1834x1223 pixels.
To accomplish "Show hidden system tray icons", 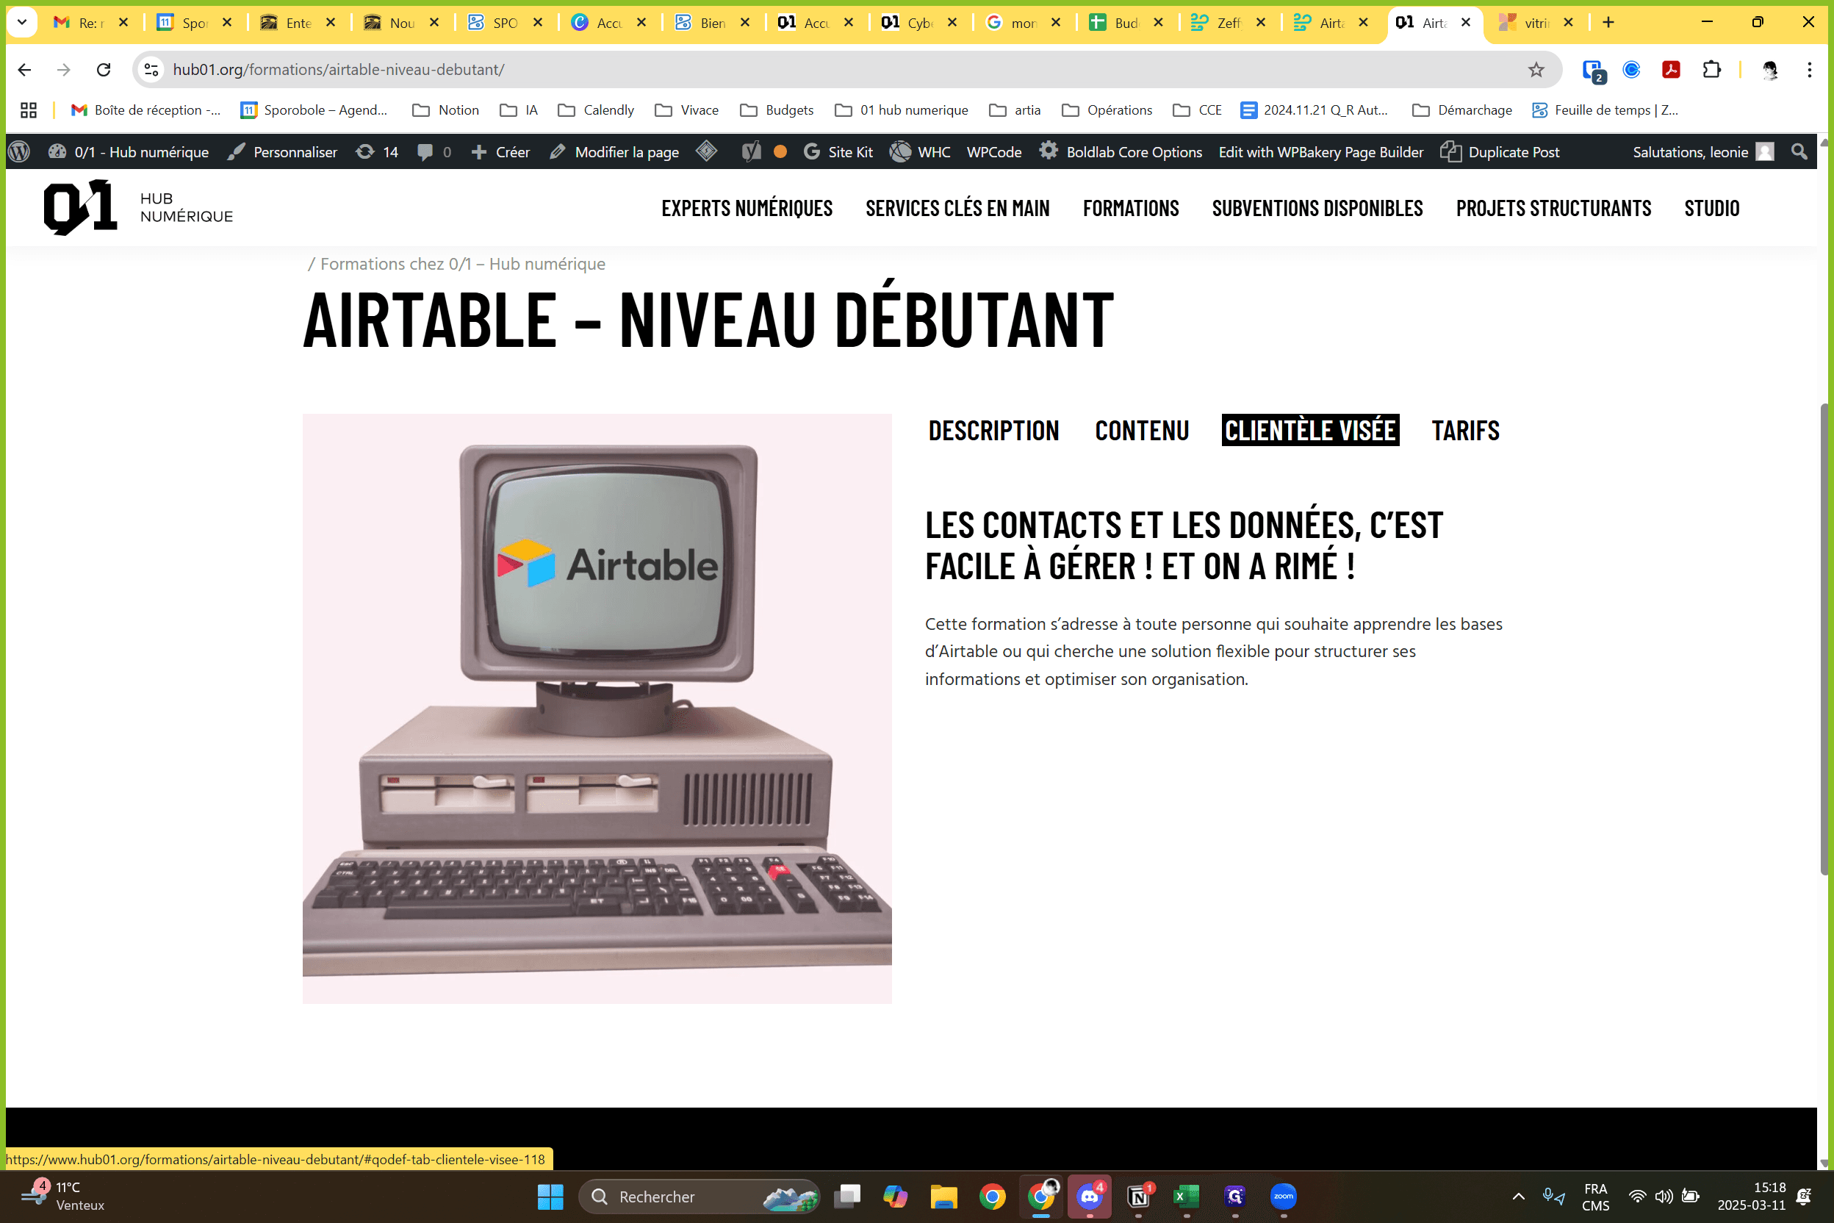I will click(1518, 1197).
